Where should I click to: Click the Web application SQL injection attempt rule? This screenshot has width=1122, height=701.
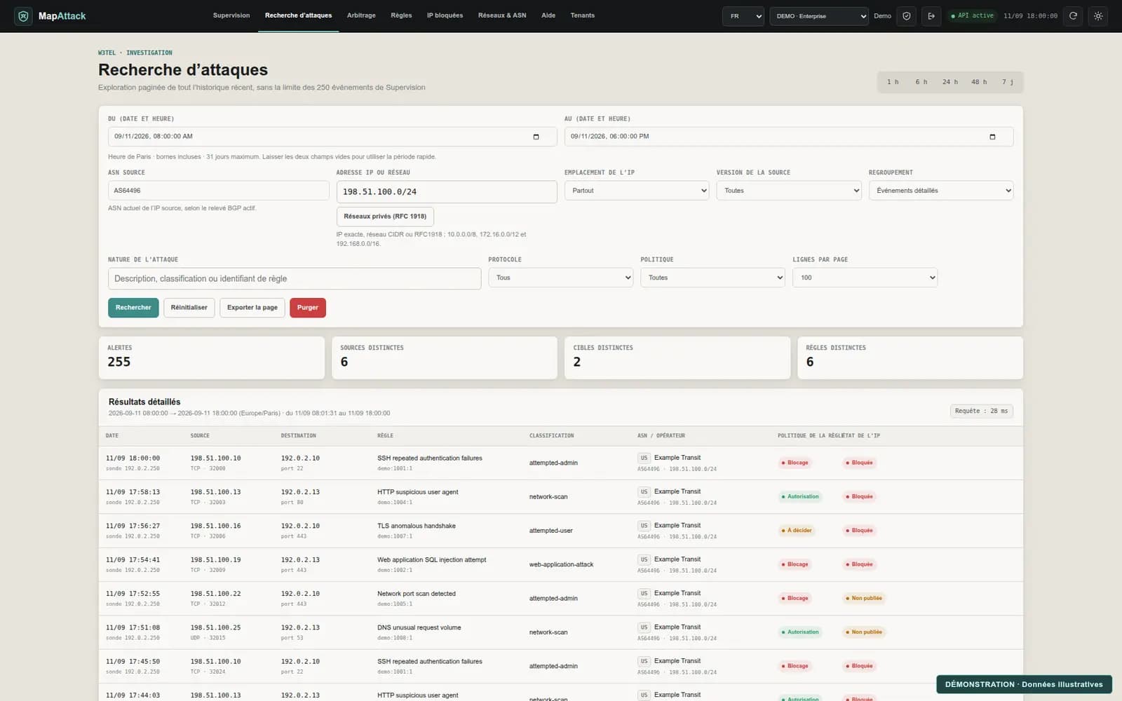[431, 560]
